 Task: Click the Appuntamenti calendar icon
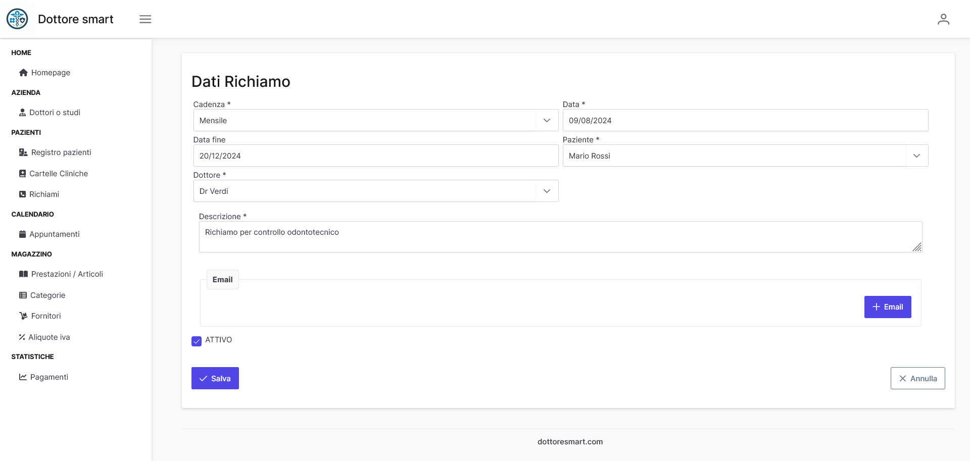pyautogui.click(x=22, y=234)
